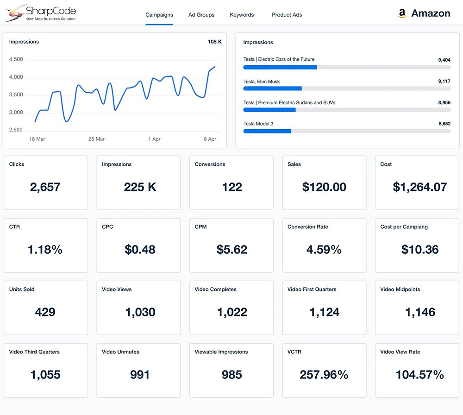Click the Tesla Model 3 impressions bar
This screenshot has height=415, width=463.
347,131
